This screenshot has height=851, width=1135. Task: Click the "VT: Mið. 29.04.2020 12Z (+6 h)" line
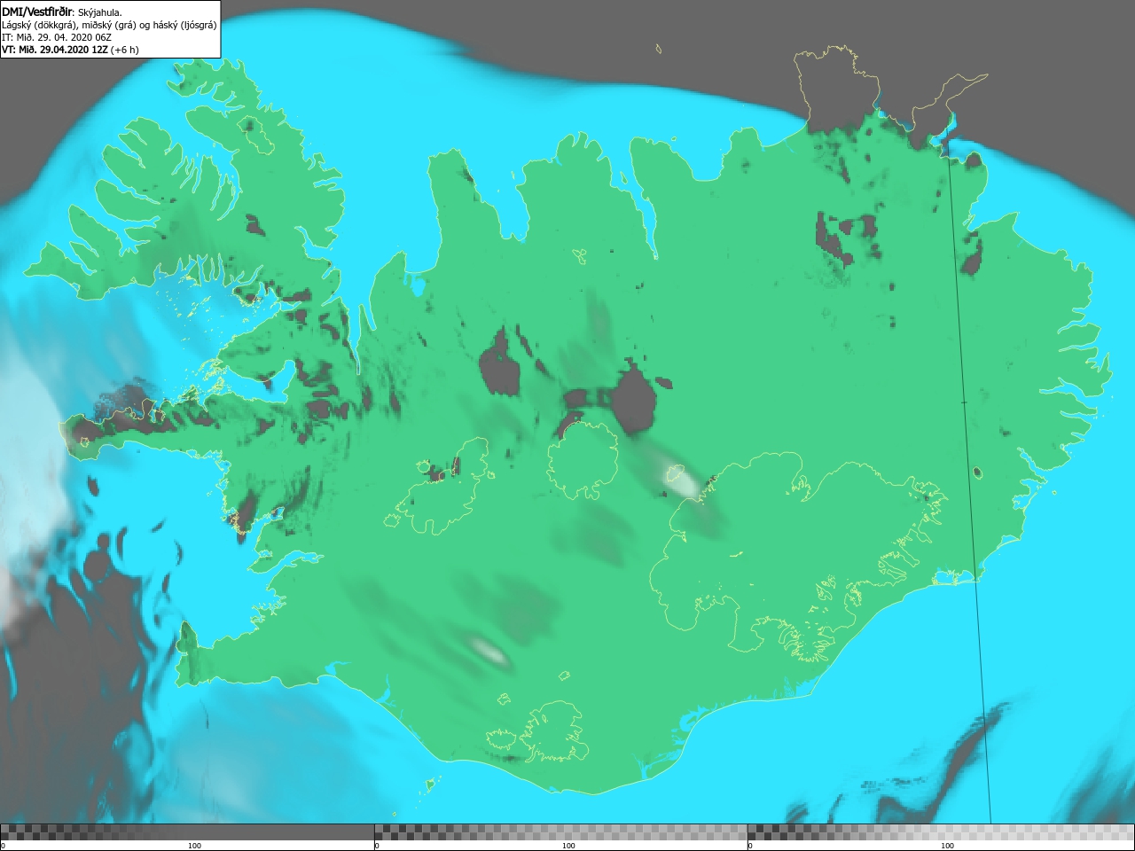pyautogui.click(x=70, y=50)
